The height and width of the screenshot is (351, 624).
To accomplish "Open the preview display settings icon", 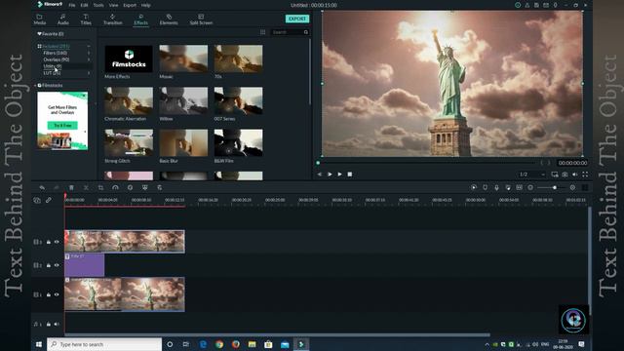I will tap(555, 175).
